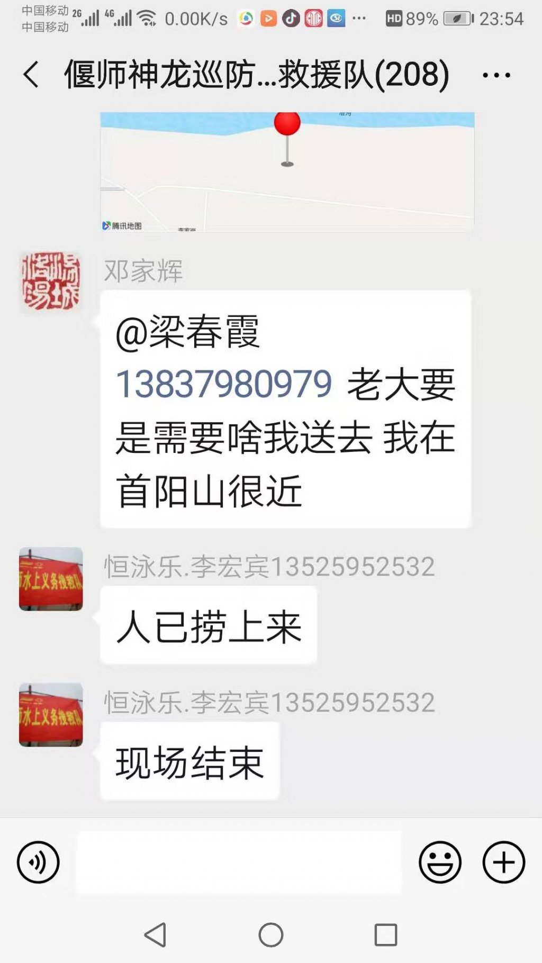This screenshot has width=542, height=963.
Task: Switch to voice input mode icon
Action: point(38,862)
